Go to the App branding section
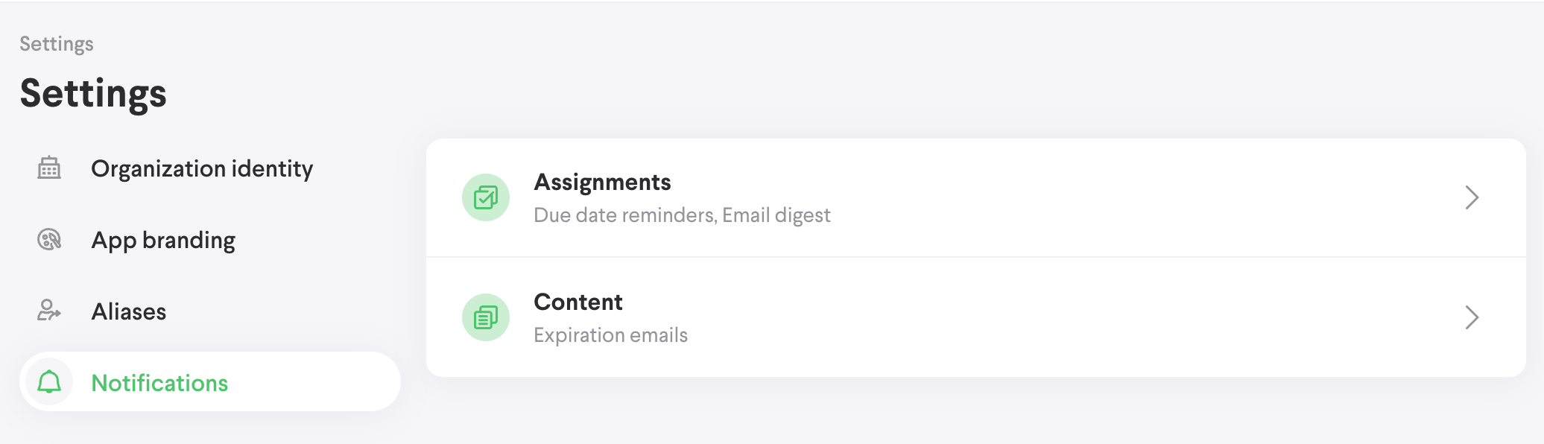 [x=163, y=241]
